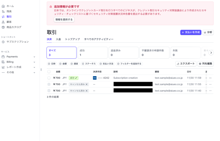The height and width of the screenshot is (141, 220).
Task: Open the more menu for 11/30 11:40 row
Action: pyautogui.click(x=210, y=91)
